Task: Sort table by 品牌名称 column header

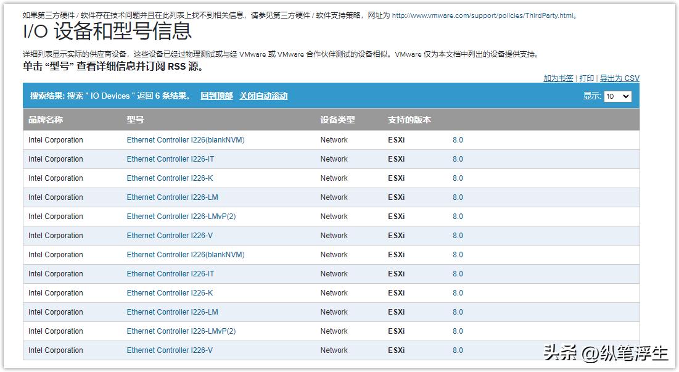Action: click(x=46, y=120)
